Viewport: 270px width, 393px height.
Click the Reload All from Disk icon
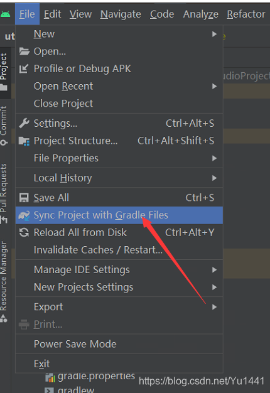click(24, 232)
